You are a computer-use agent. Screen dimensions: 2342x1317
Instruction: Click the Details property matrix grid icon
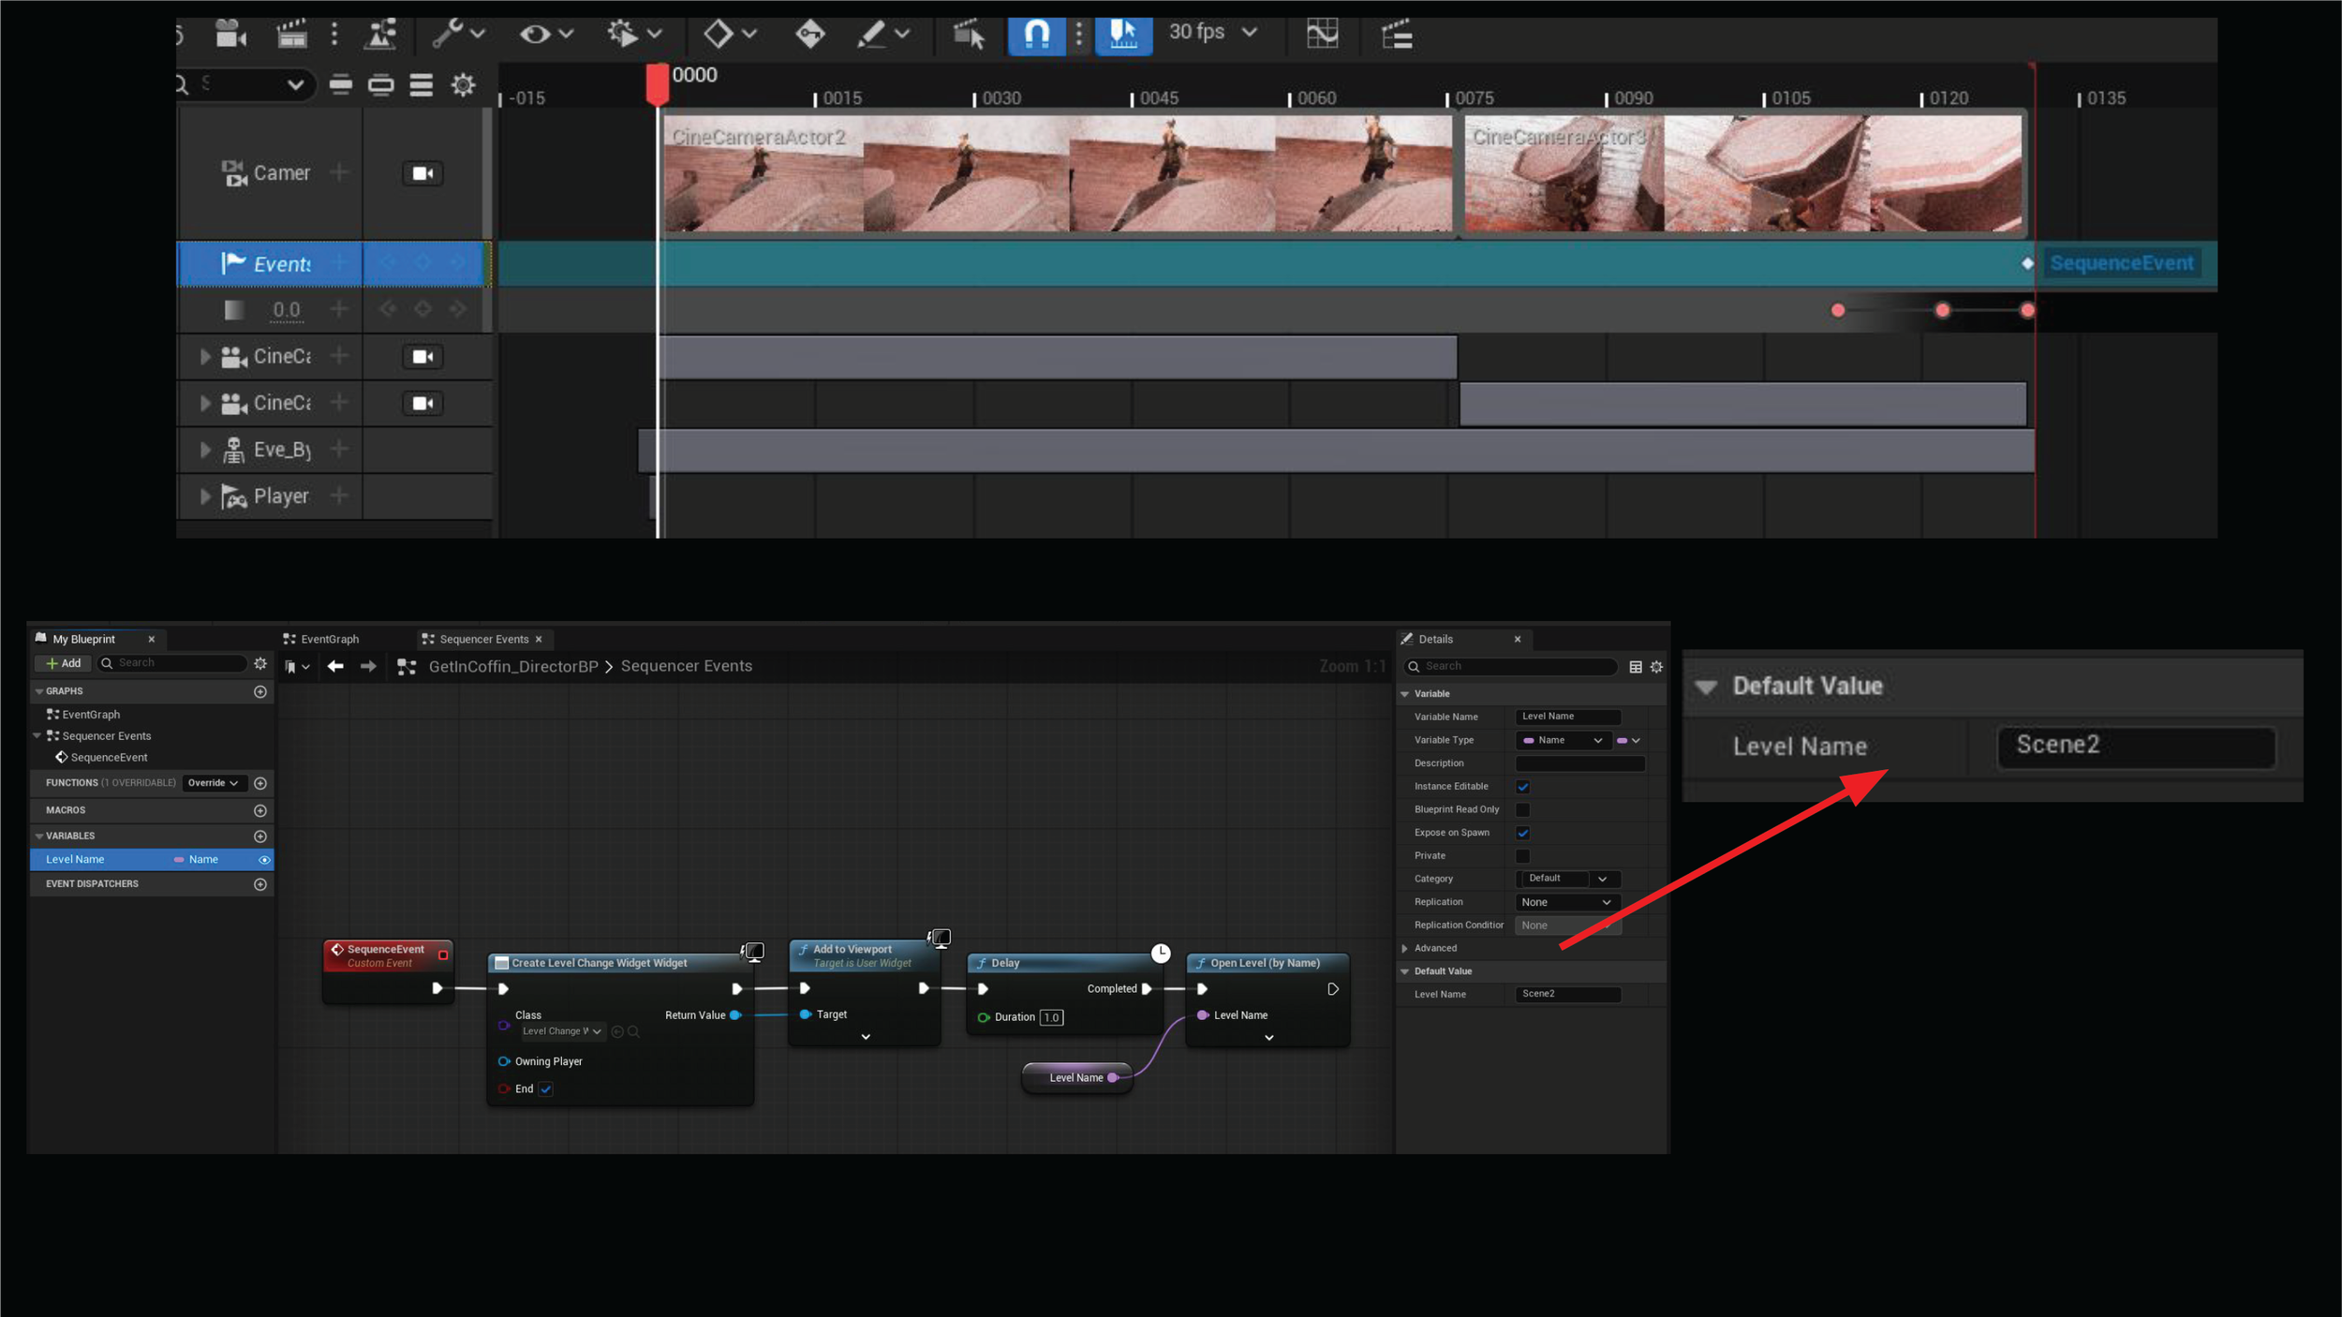(1636, 667)
